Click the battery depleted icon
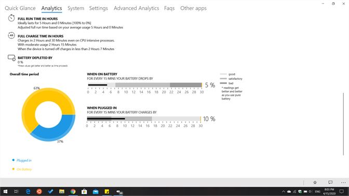Image resolution: width=349 pixels, height=196 pixels. point(11,58)
